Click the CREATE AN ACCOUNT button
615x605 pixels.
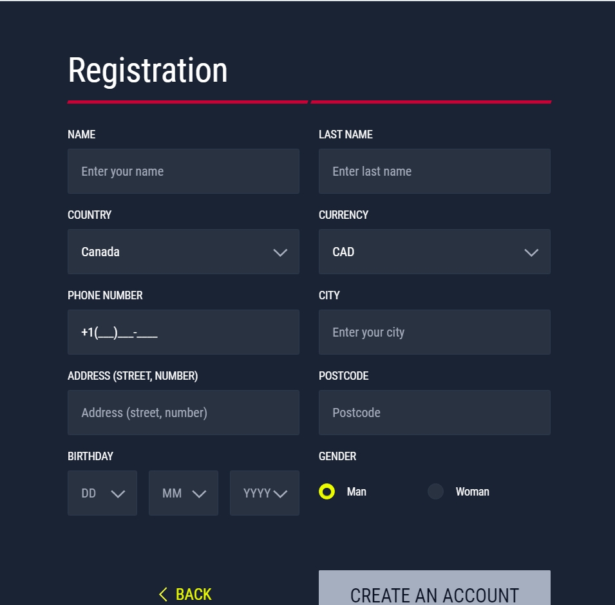tap(434, 588)
